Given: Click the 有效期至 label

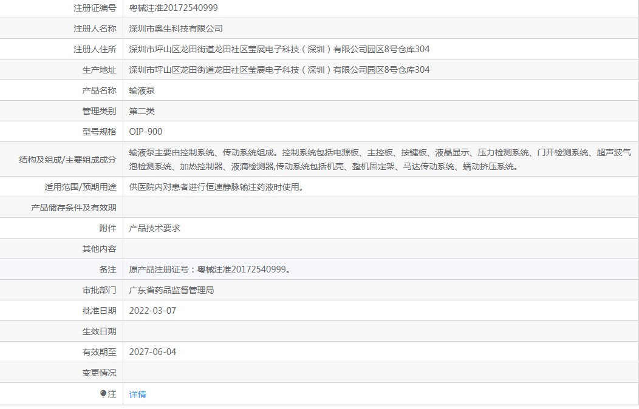Looking at the screenshot, I should pyautogui.click(x=99, y=352).
